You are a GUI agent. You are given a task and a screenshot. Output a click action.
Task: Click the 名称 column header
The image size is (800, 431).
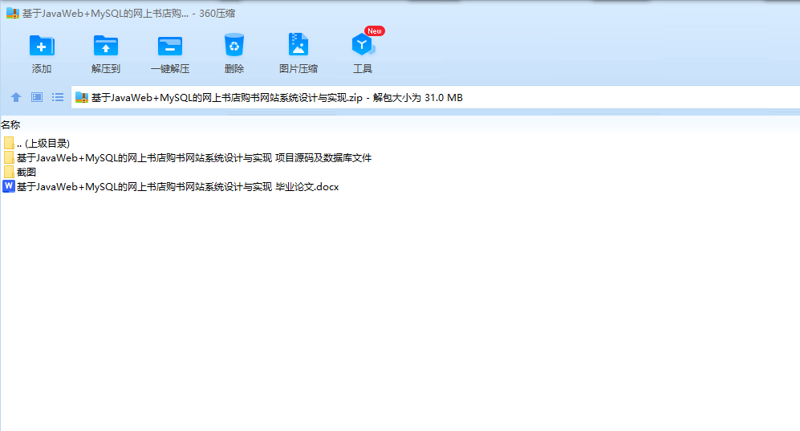(x=10, y=125)
